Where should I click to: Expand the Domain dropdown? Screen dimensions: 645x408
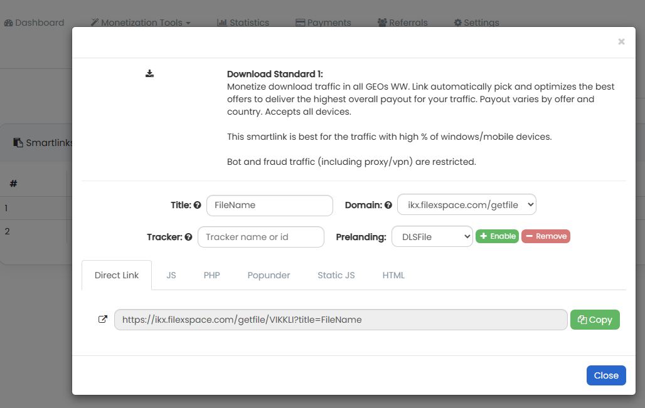pyautogui.click(x=466, y=204)
